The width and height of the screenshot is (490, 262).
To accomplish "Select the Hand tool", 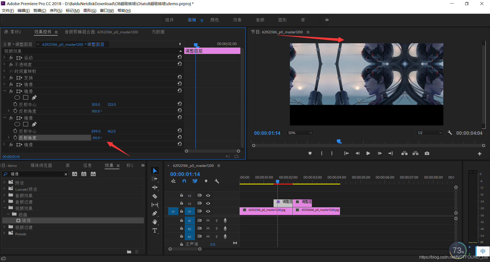I will point(155,222).
